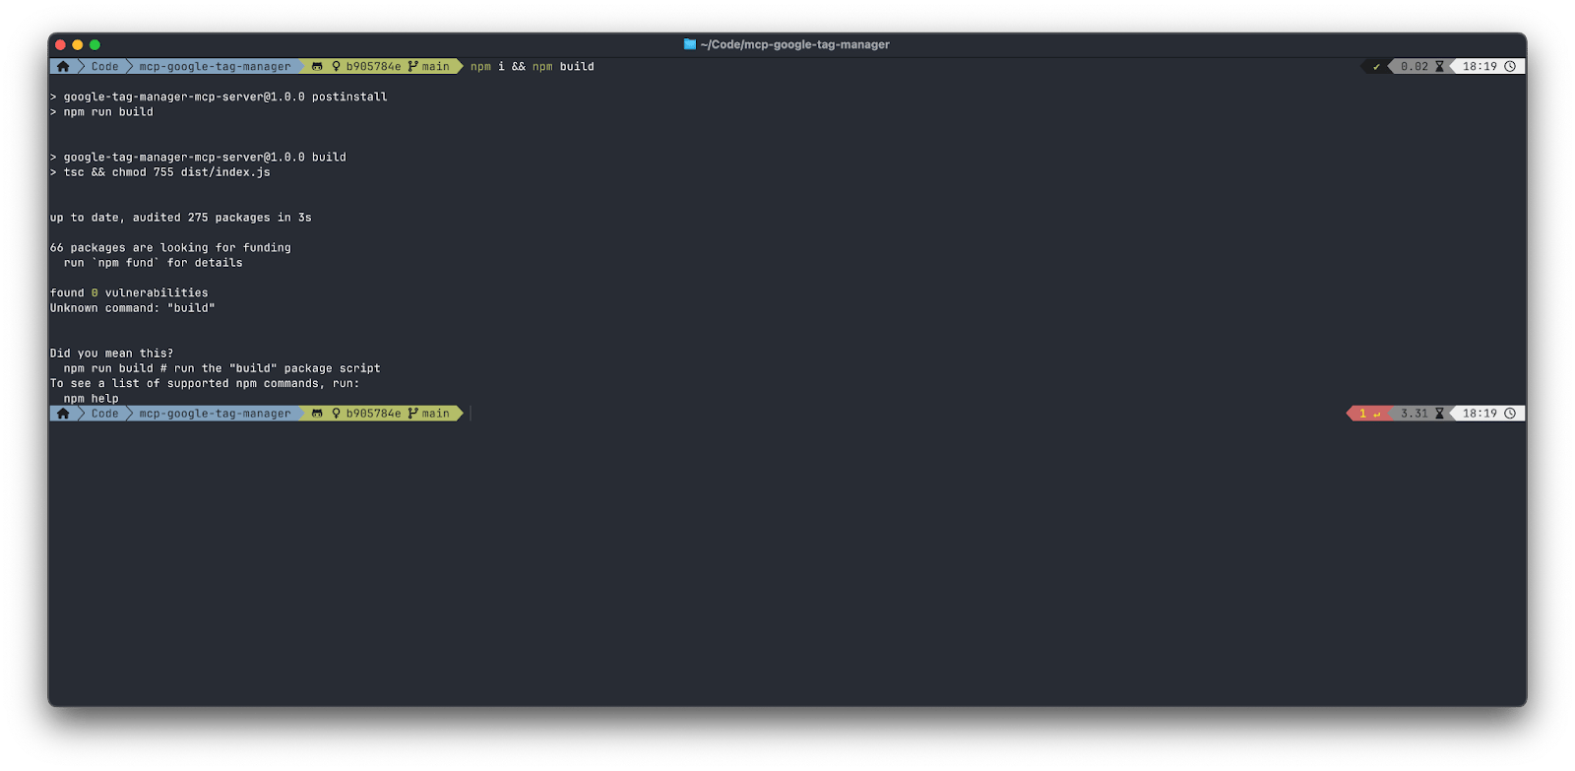
Task: Click "66 packages are looking for funding"
Action: (x=170, y=248)
